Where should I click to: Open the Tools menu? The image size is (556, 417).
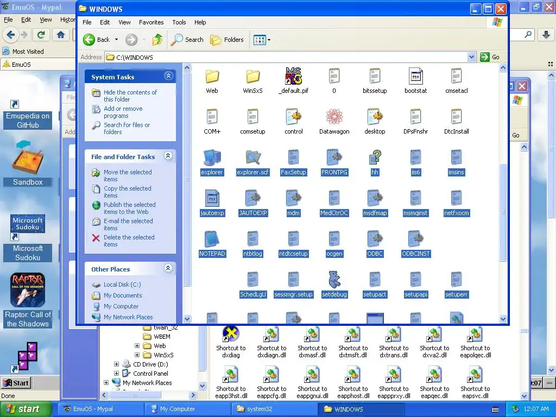[x=179, y=22]
